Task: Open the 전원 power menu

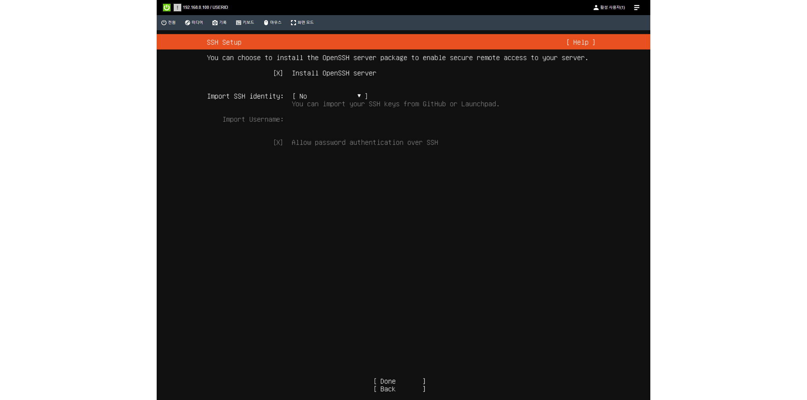Action: [x=168, y=22]
